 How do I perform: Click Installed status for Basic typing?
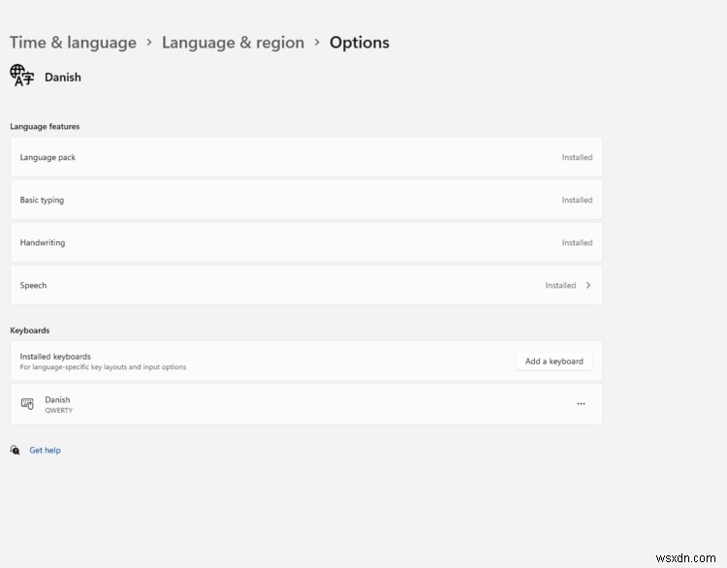pos(577,200)
